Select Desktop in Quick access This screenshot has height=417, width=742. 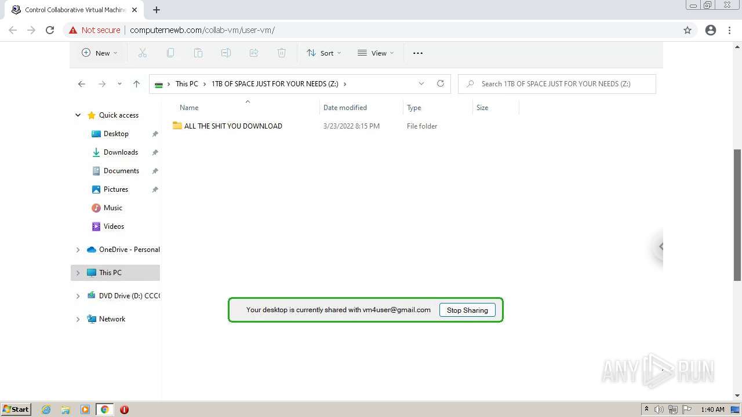[x=116, y=134]
